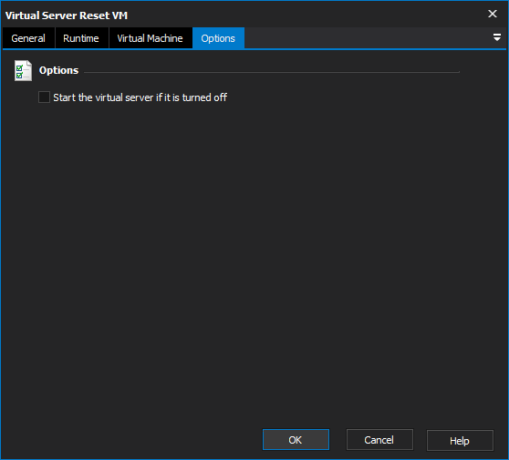Image resolution: width=509 pixels, height=460 pixels.
Task: Confirm the dialog with OK
Action: (296, 440)
